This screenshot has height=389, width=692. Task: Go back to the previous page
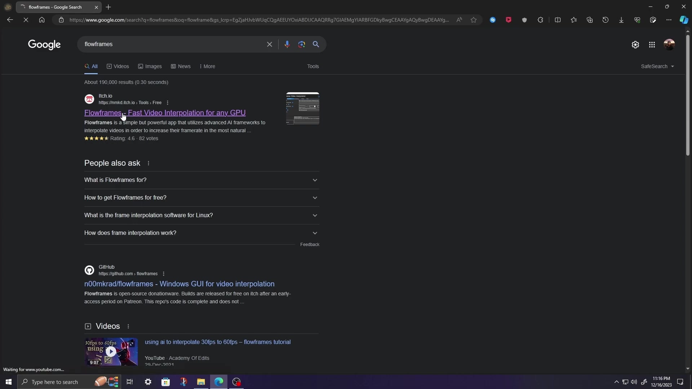coord(10,20)
